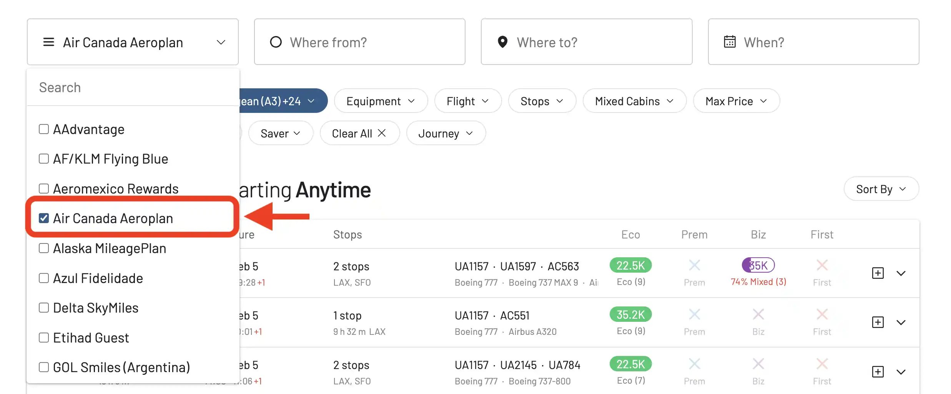Image resolution: width=951 pixels, height=394 pixels.
Task: Add the UA1157 AC551 flight with plus icon
Action: point(878,322)
